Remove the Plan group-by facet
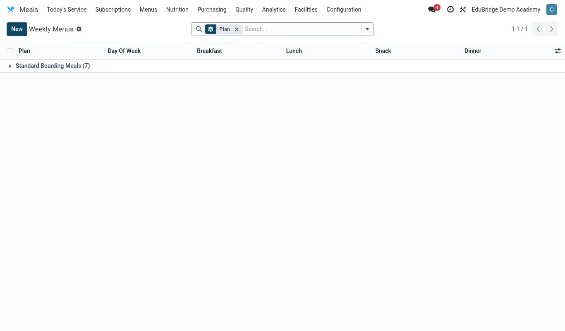The height and width of the screenshot is (331, 565). pos(237,29)
